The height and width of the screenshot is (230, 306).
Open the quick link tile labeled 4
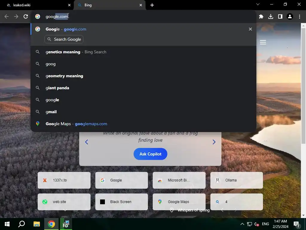(x=237, y=202)
